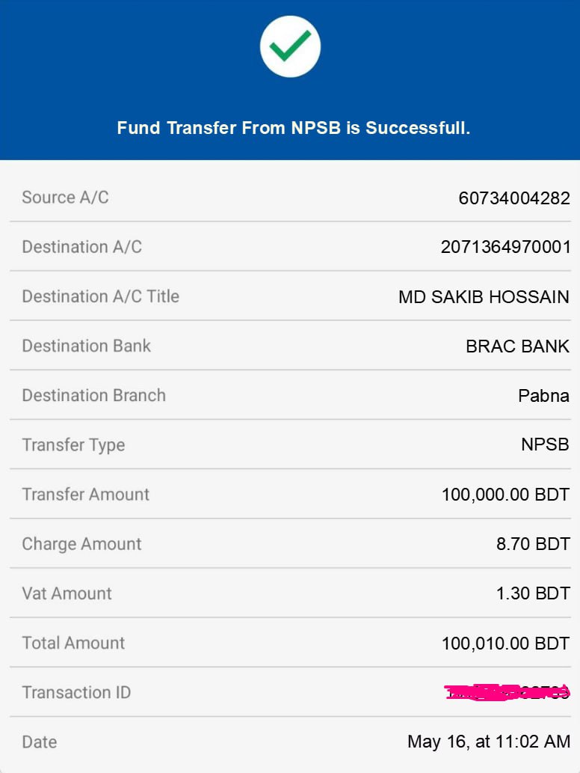Image resolution: width=580 pixels, height=773 pixels.
Task: Select destination account number 2071364970001
Action: tap(505, 247)
